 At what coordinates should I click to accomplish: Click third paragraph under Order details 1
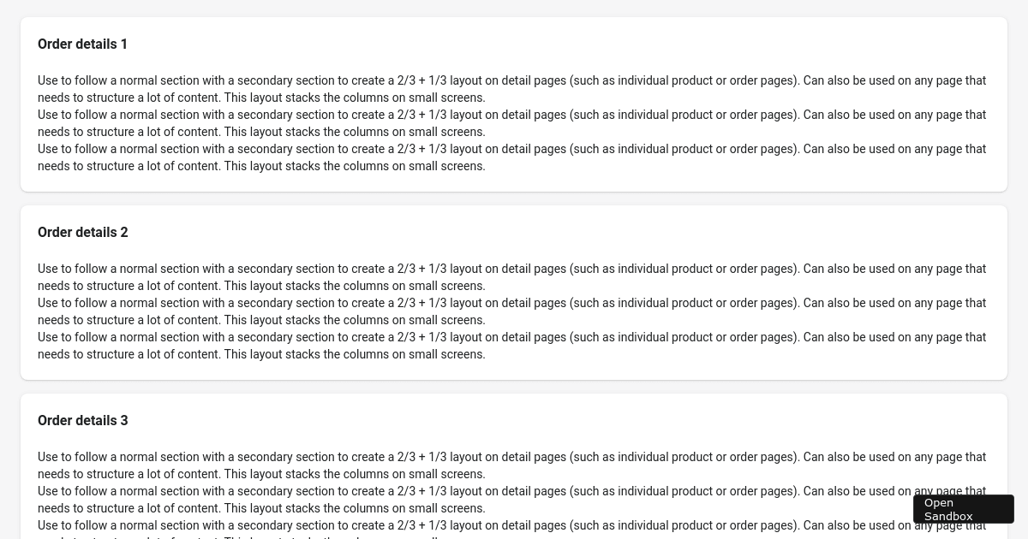point(511,157)
